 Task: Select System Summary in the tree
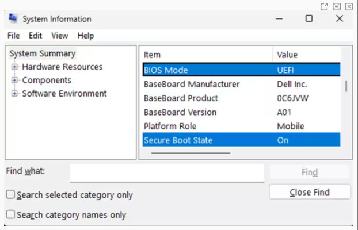pyautogui.click(x=42, y=53)
